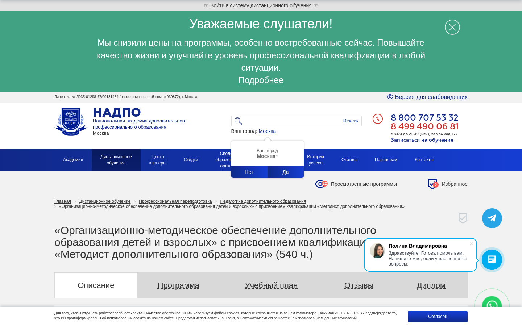Open Дистанционное обучение menu item
The width and height of the screenshot is (522, 326).
coord(116,160)
